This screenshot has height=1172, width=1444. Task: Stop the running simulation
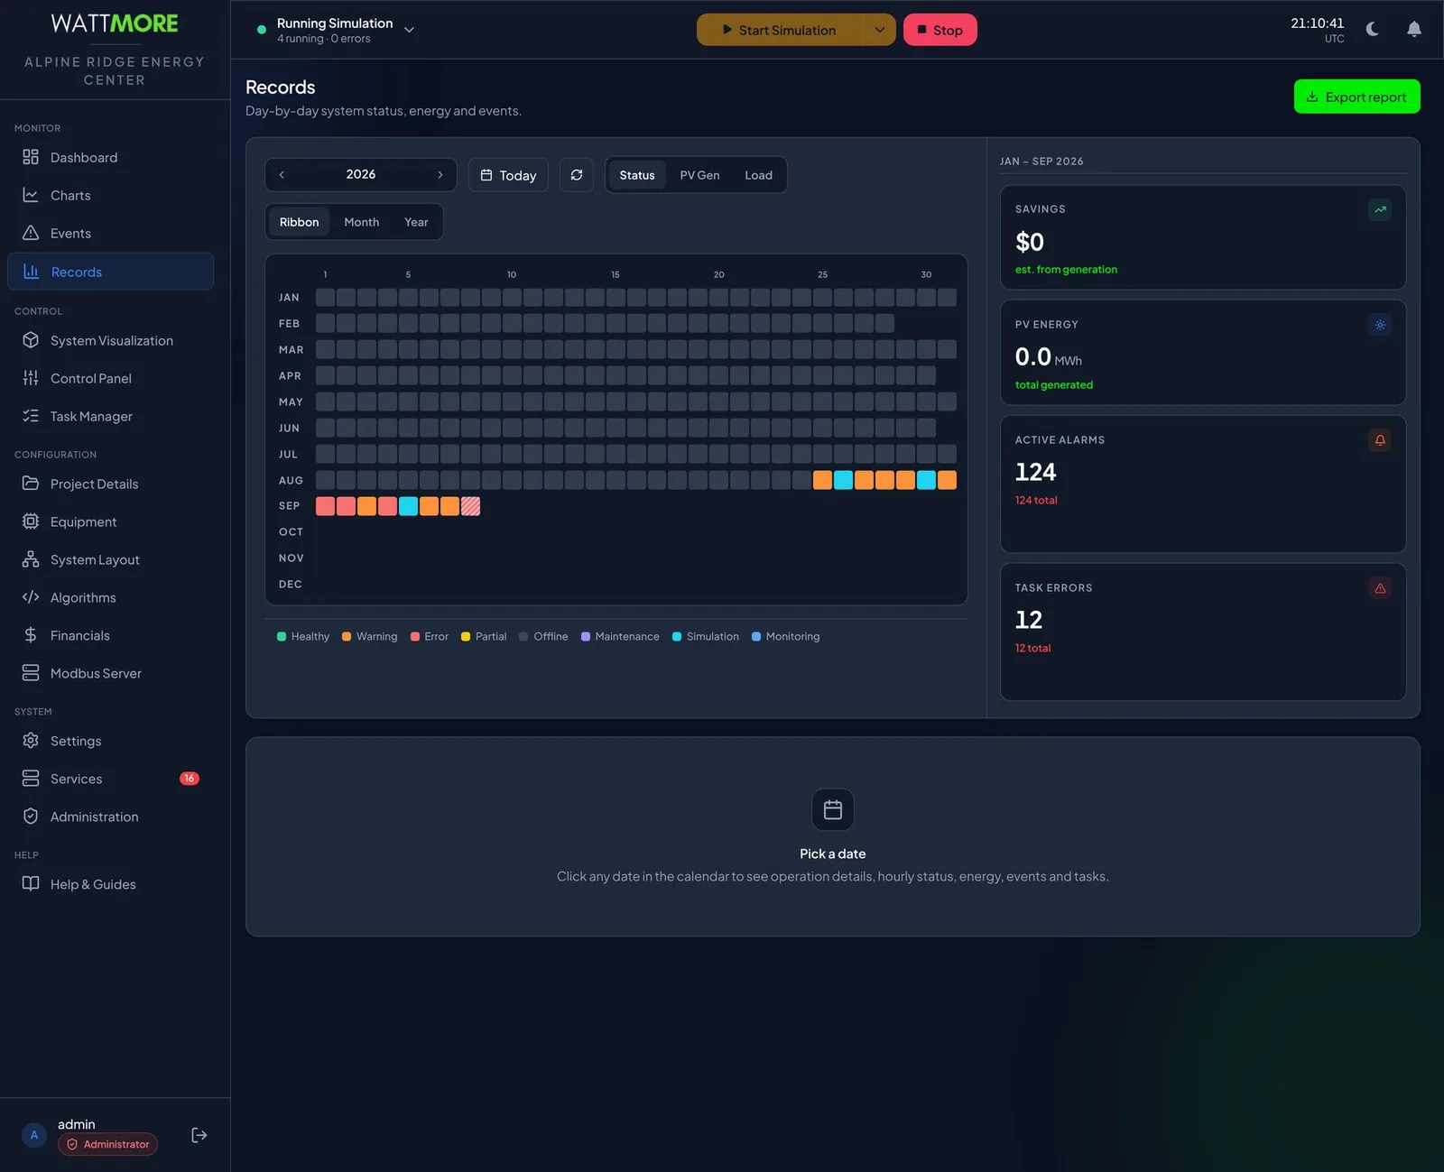[940, 30]
